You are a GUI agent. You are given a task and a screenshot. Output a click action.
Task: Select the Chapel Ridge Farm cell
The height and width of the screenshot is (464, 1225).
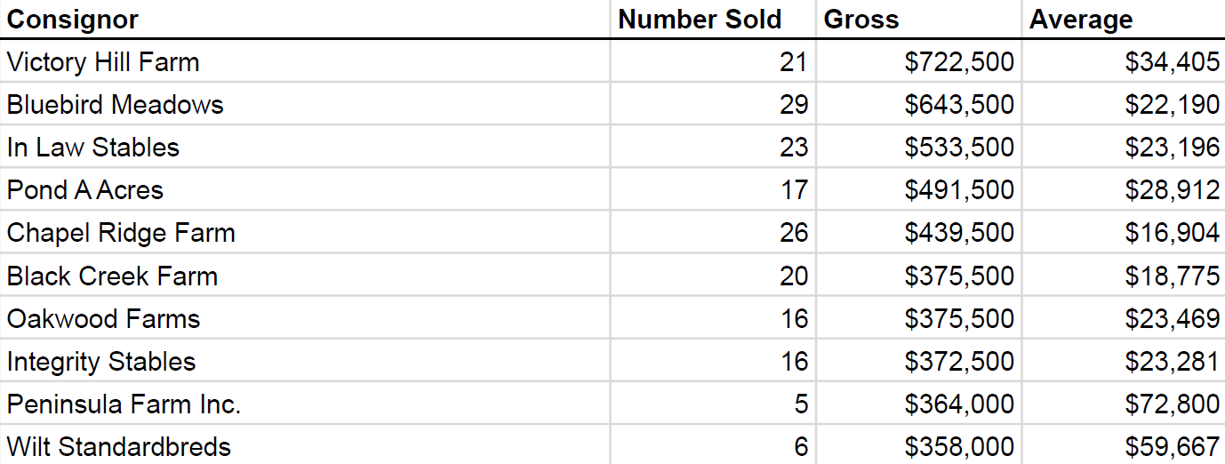click(305, 232)
